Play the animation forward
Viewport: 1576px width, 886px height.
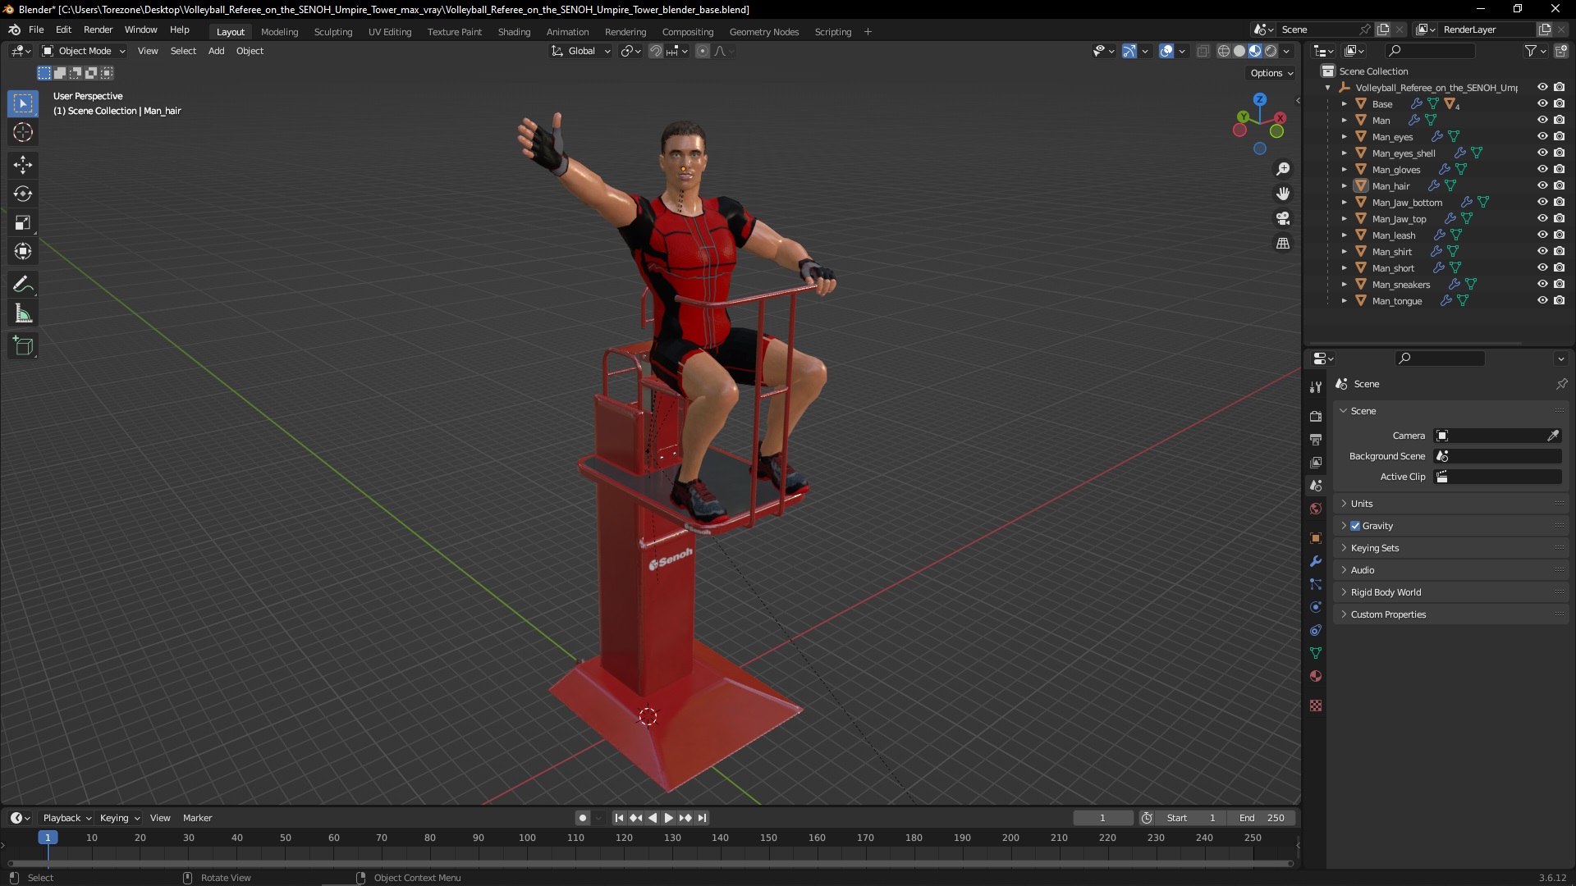pos(668,818)
